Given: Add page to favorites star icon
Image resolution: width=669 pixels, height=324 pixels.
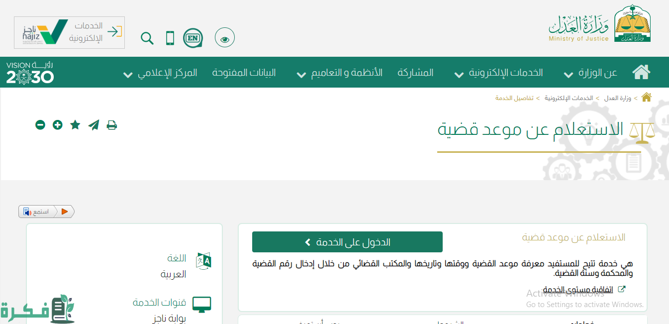Looking at the screenshot, I should 75,125.
